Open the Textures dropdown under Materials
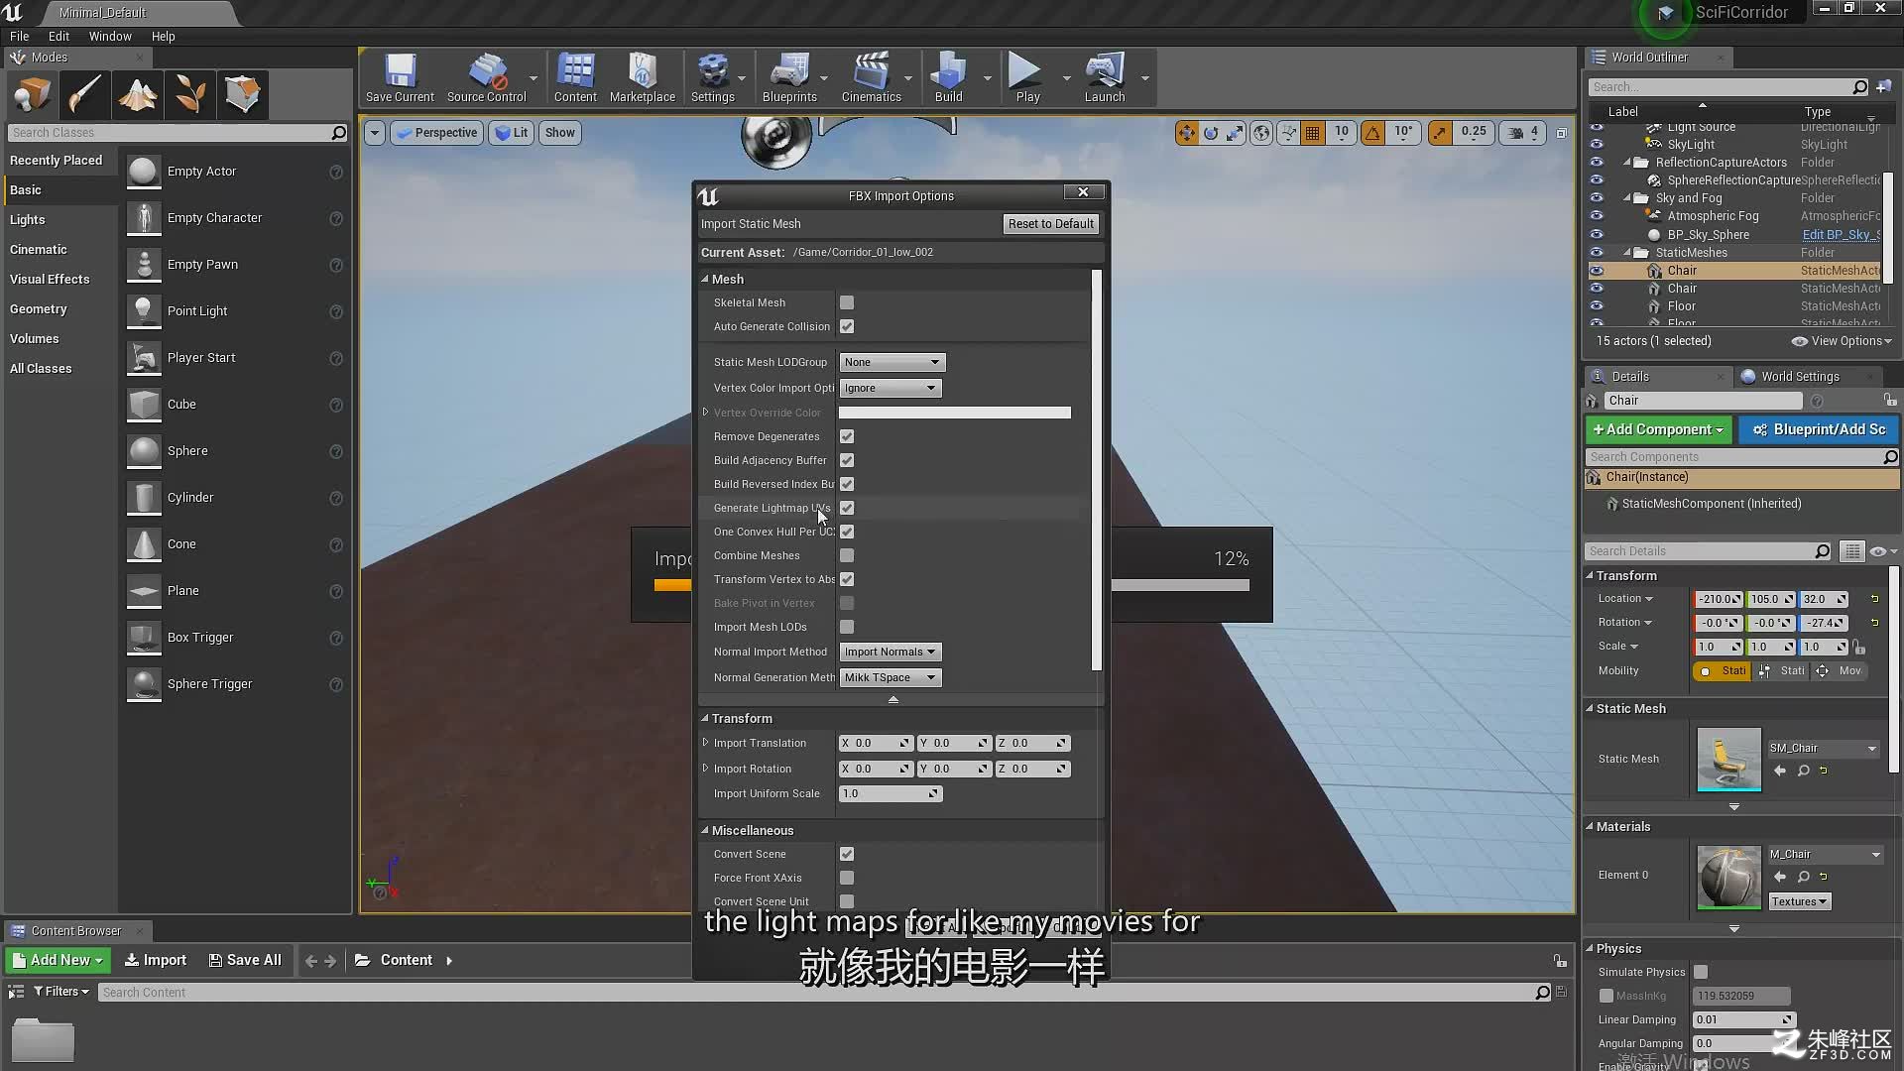The height and width of the screenshot is (1071, 1904). point(1799,901)
